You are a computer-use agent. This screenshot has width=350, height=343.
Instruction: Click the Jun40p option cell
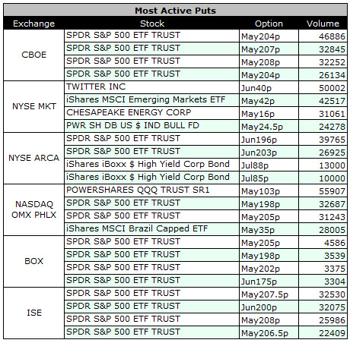[269, 88]
